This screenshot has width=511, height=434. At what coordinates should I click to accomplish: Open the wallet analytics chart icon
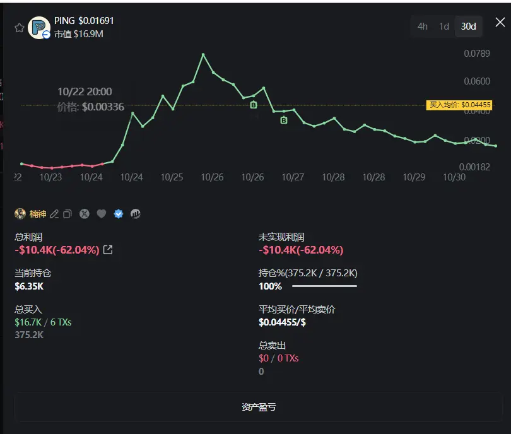[x=136, y=214]
